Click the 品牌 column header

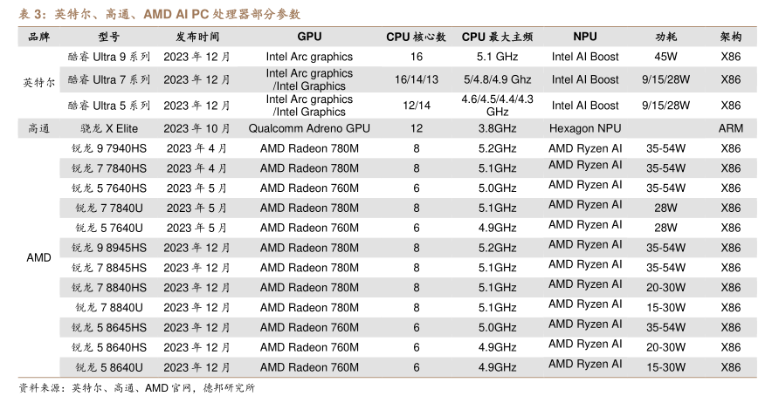[39, 37]
